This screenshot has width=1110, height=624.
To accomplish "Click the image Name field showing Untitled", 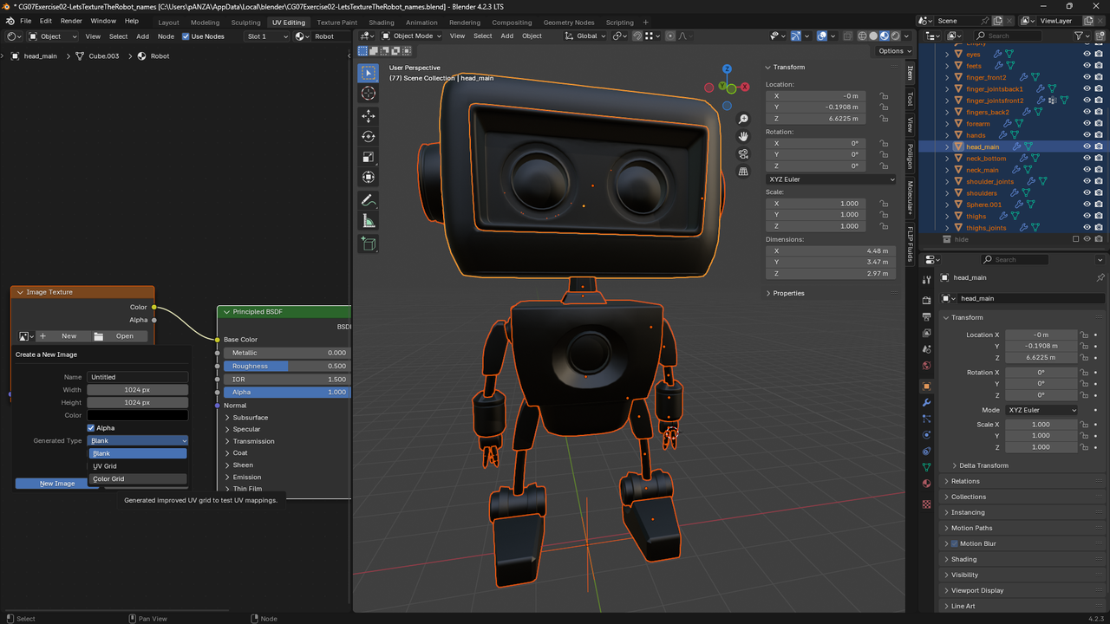I will (x=137, y=377).
